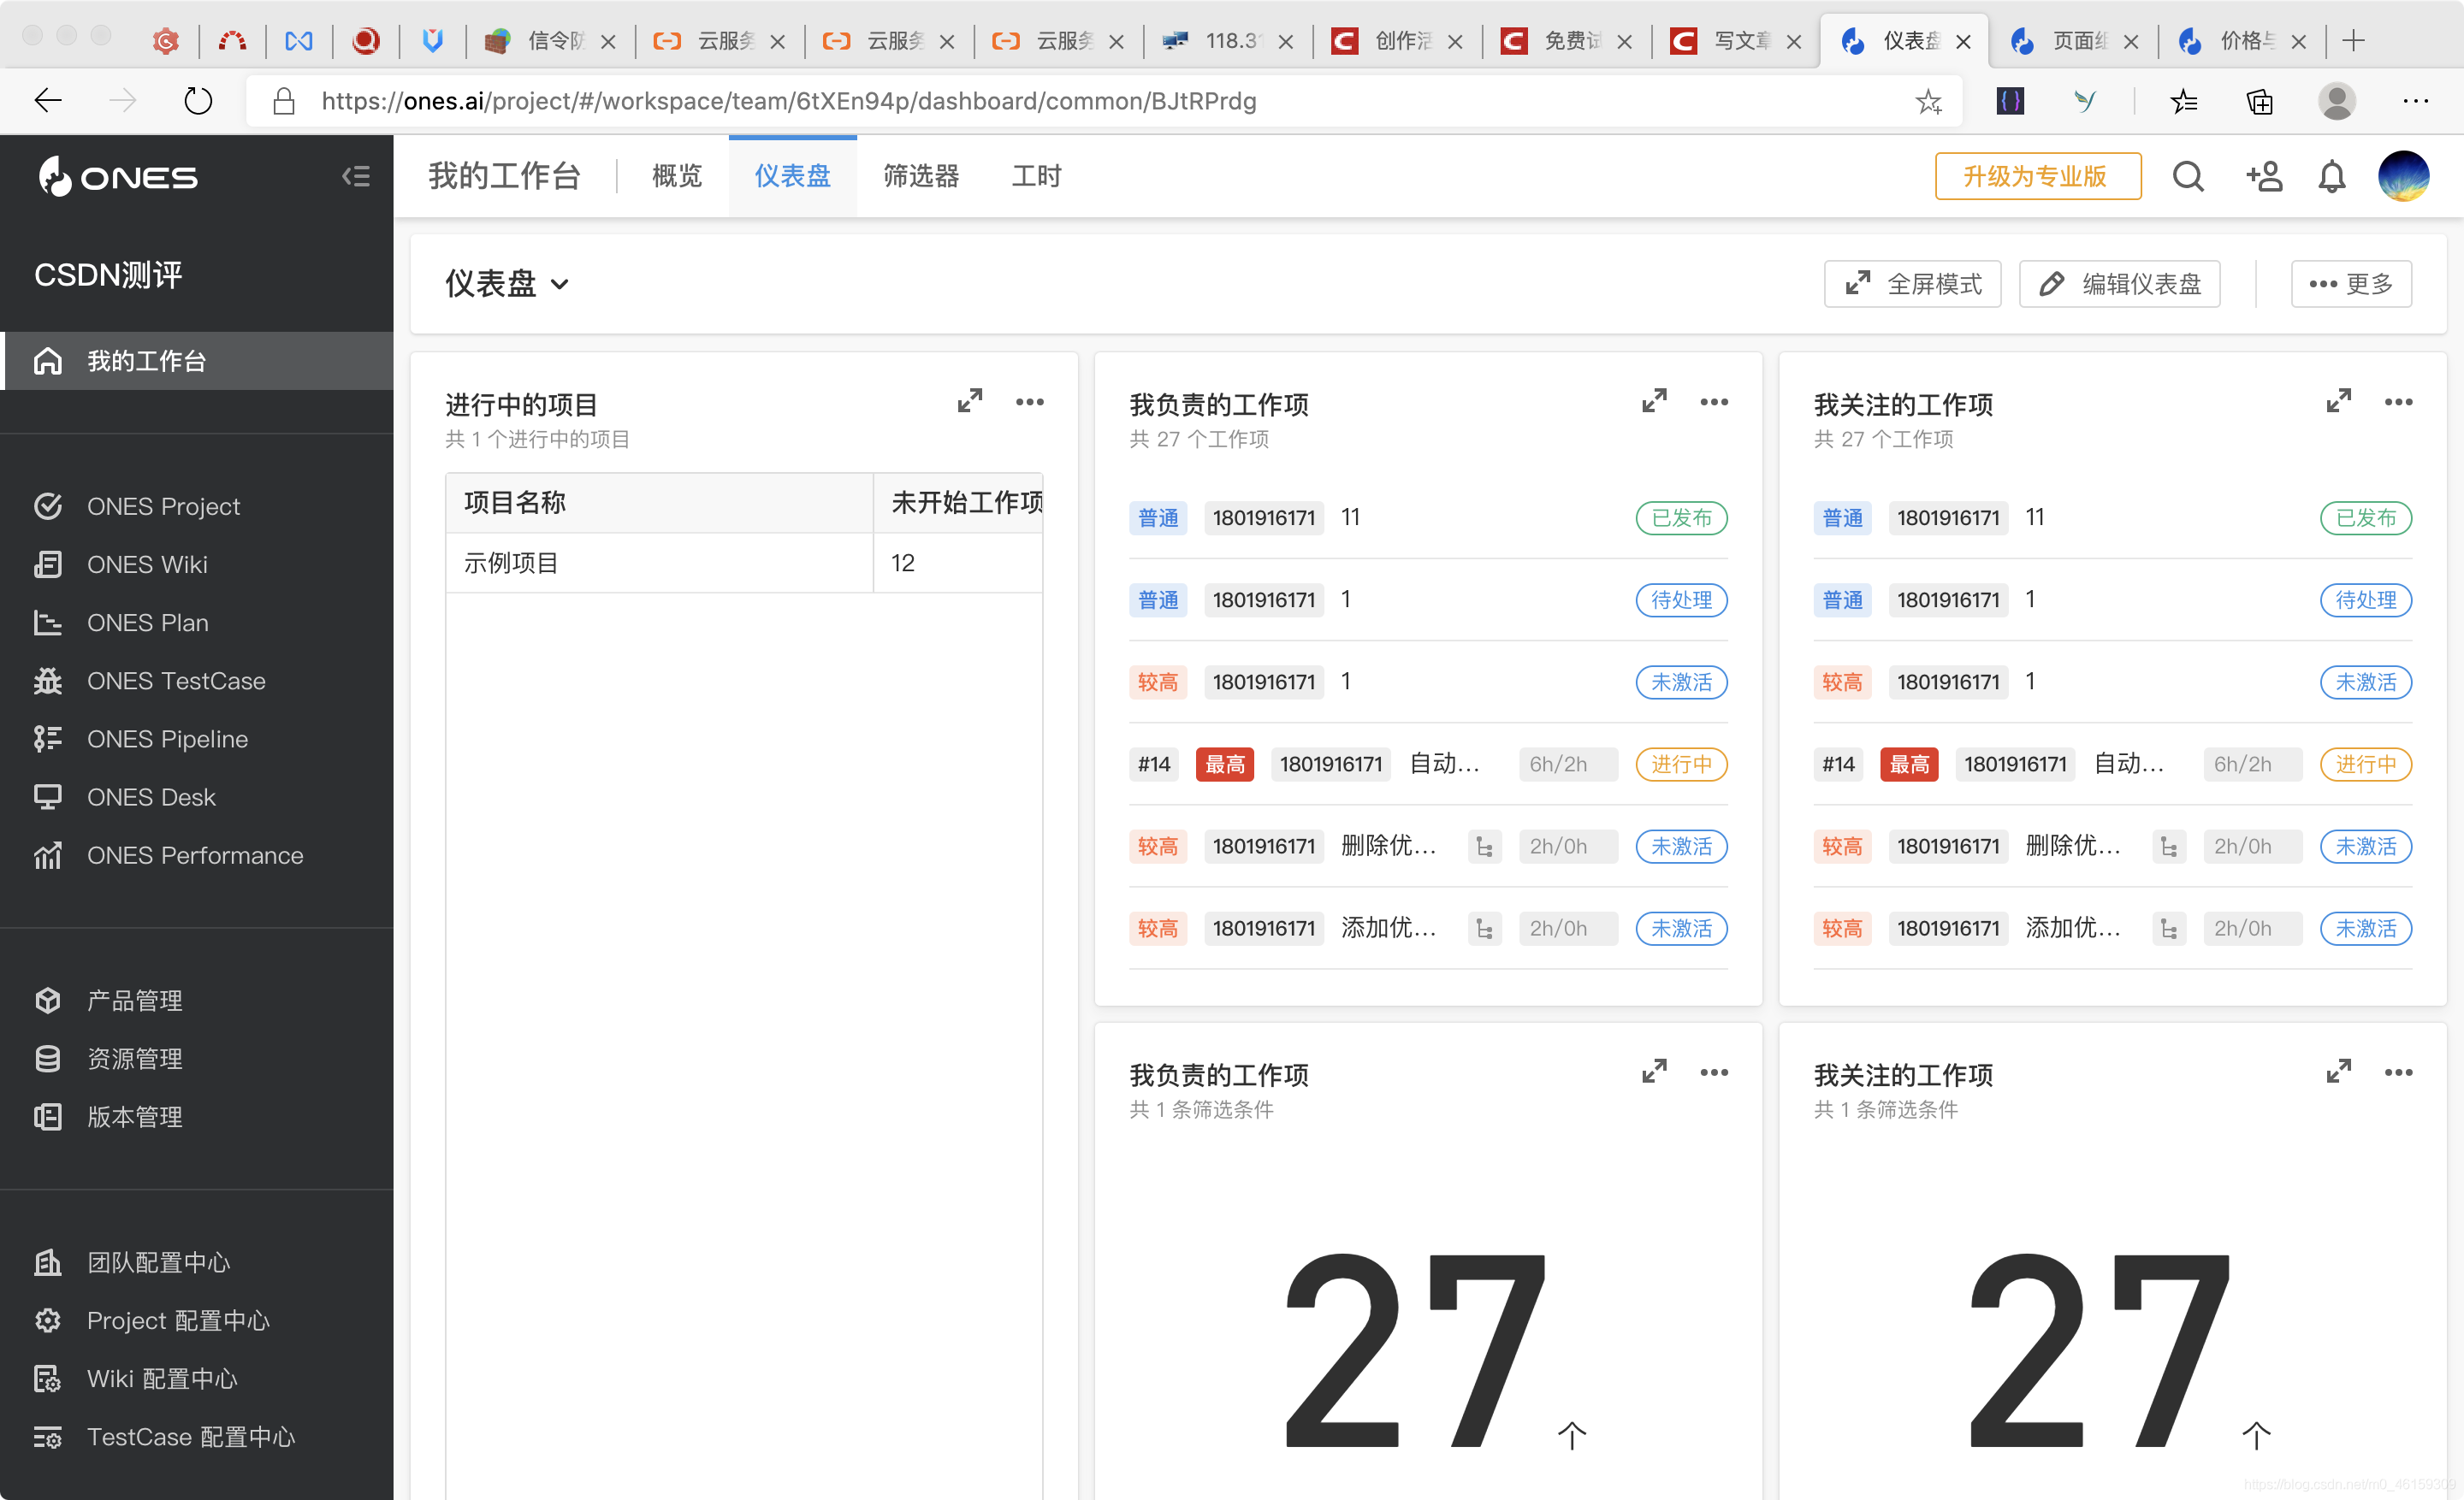Click 已发布 status in 我关注的工作项

(2365, 517)
